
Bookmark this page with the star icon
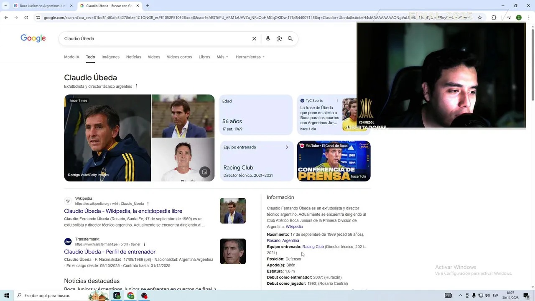coord(480,18)
